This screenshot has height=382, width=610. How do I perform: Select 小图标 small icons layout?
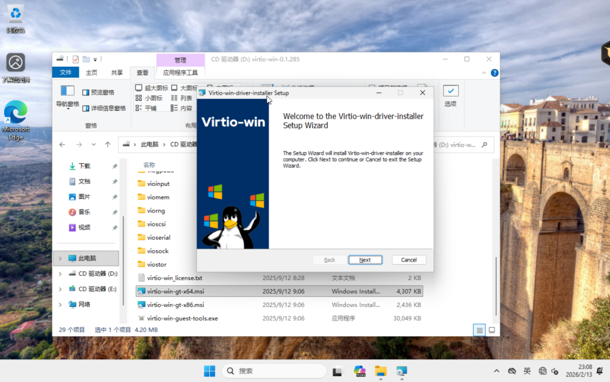149,98
